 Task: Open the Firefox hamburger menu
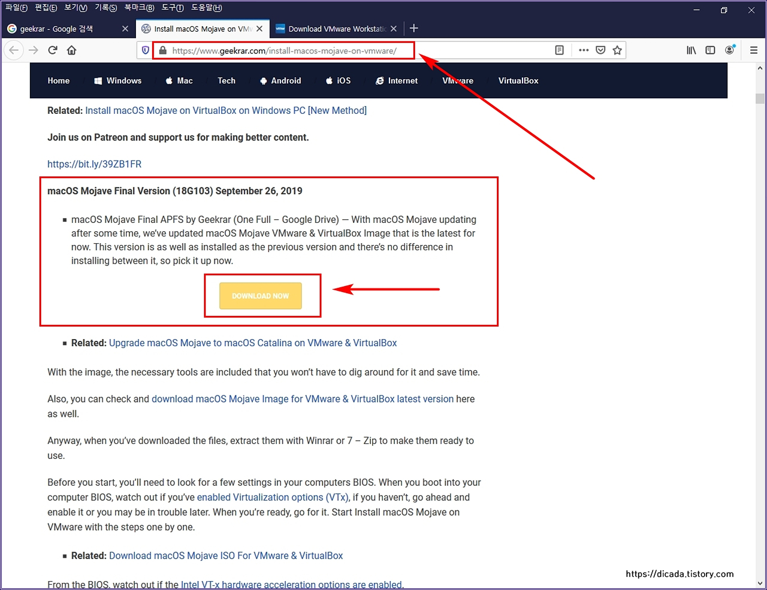click(x=754, y=50)
